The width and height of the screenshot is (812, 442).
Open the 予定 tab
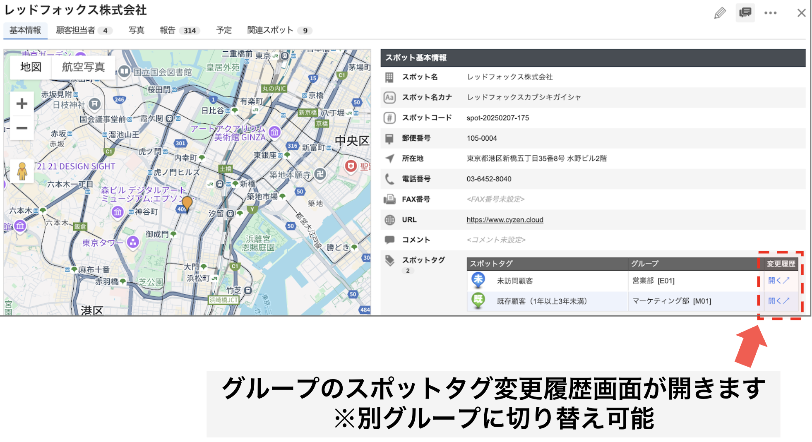click(x=224, y=30)
